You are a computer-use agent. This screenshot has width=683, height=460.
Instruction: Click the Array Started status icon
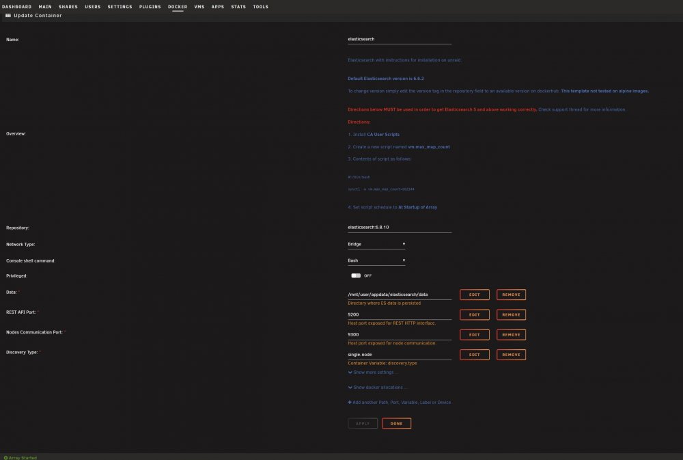[x=5, y=458]
